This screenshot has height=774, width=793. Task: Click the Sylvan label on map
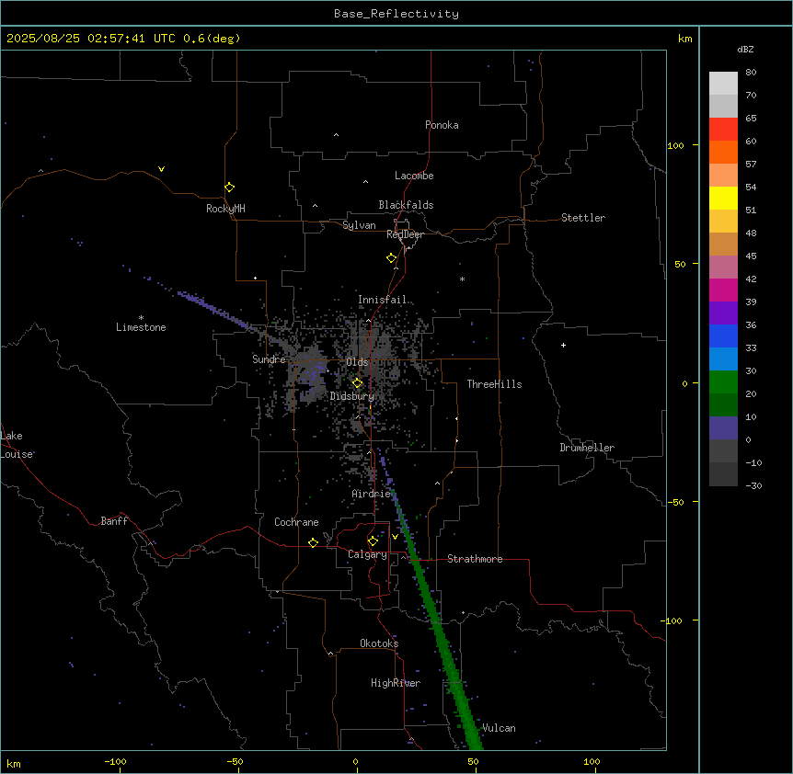point(359,225)
